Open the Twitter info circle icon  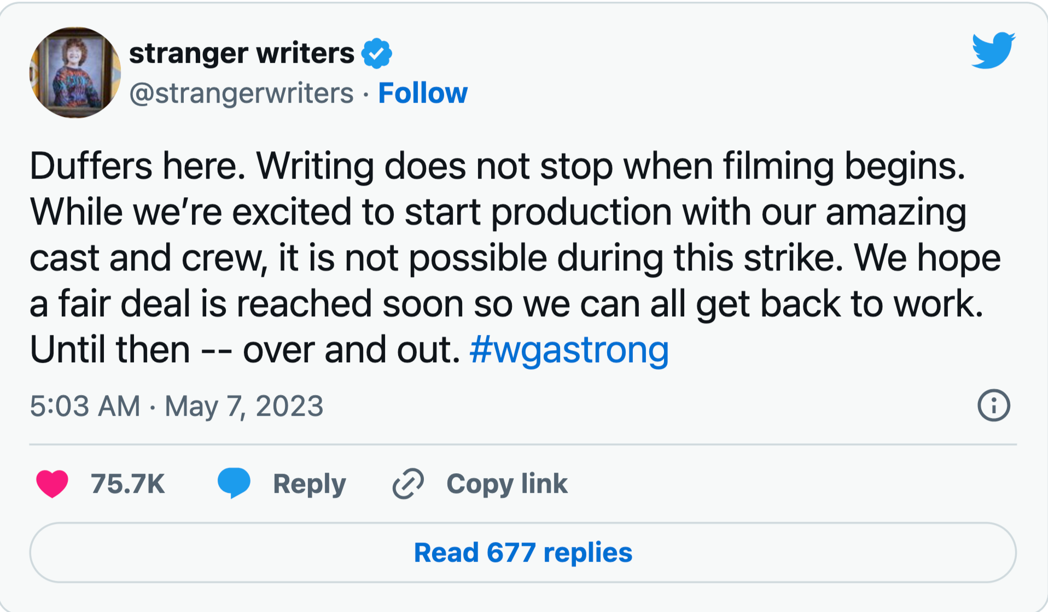[993, 405]
